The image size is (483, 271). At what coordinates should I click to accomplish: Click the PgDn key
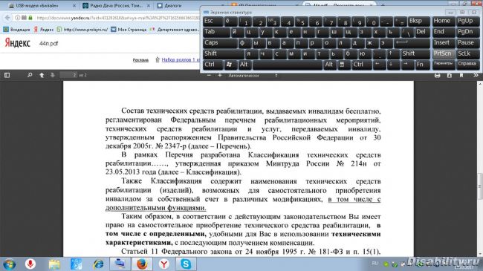pos(467,32)
